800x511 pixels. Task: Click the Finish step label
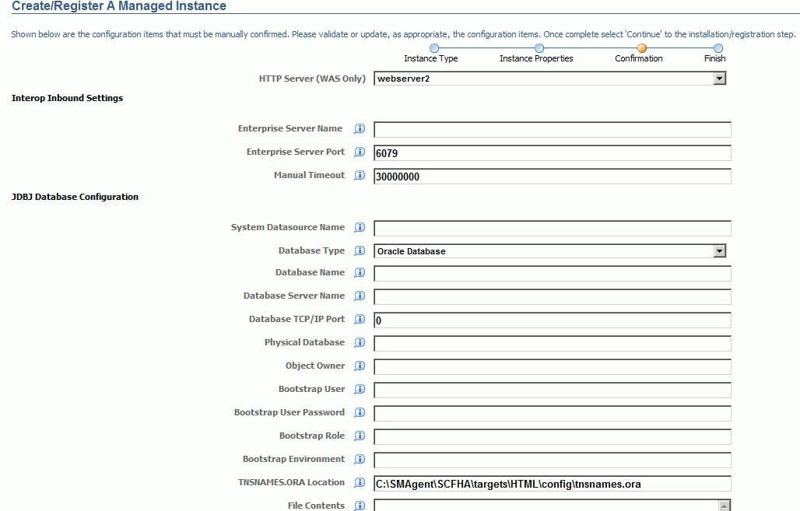[x=714, y=58]
